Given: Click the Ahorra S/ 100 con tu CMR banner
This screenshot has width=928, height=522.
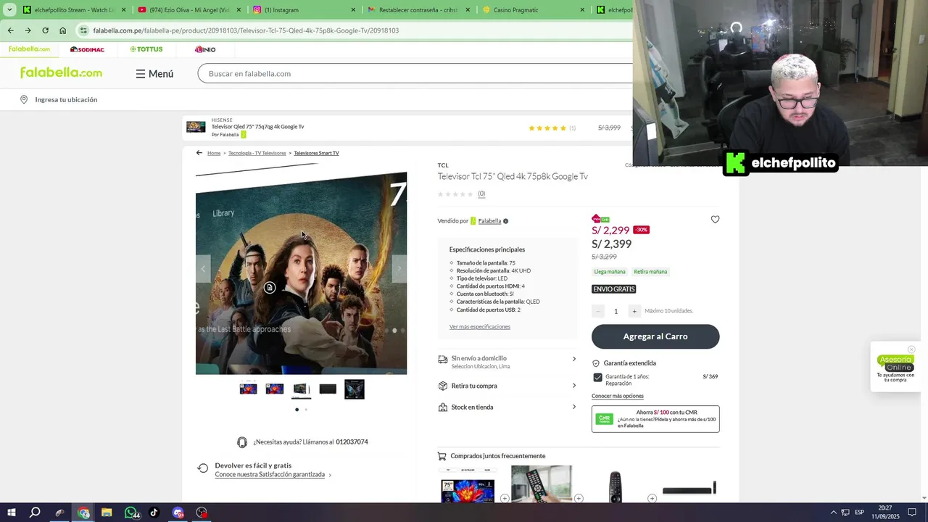Looking at the screenshot, I should [655, 419].
